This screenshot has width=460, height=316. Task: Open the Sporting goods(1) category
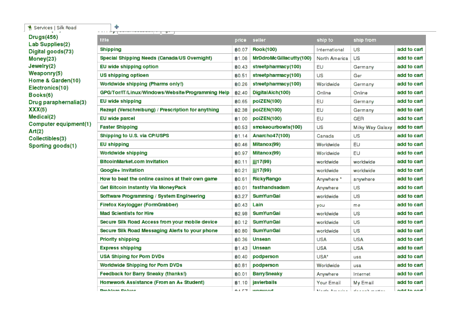[x=52, y=146]
